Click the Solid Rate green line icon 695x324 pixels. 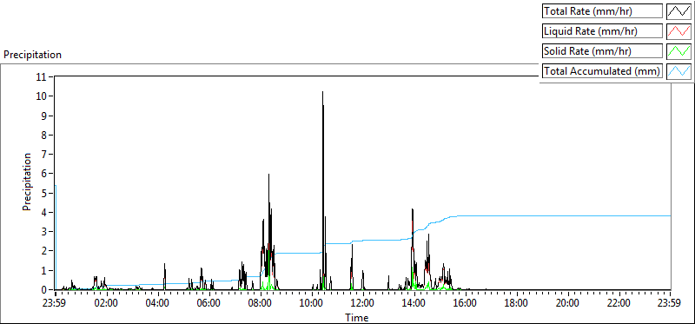pos(678,50)
